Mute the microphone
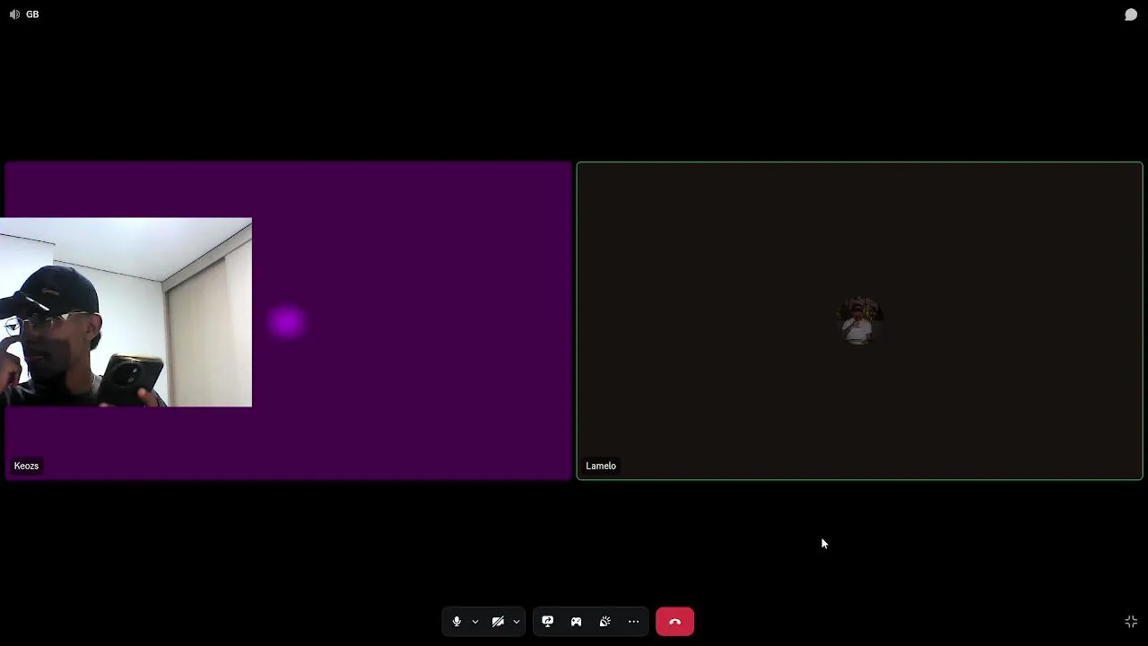 point(457,622)
